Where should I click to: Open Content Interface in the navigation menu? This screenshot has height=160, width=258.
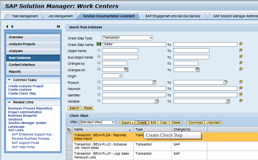(33, 65)
